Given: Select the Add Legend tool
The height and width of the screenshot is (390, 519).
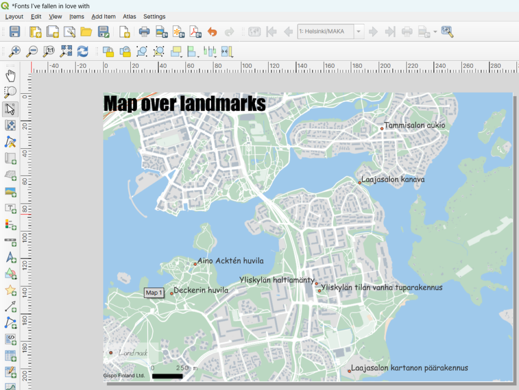Looking at the screenshot, I should (x=10, y=224).
